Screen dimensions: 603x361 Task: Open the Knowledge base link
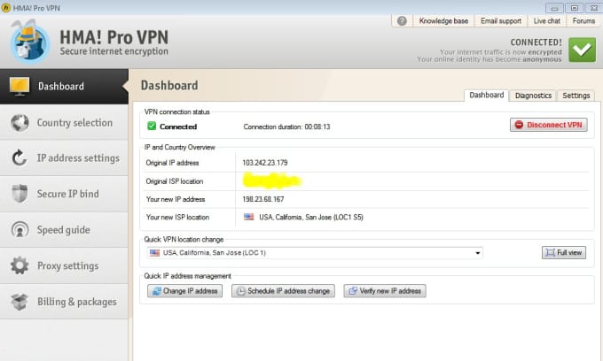pyautogui.click(x=443, y=21)
